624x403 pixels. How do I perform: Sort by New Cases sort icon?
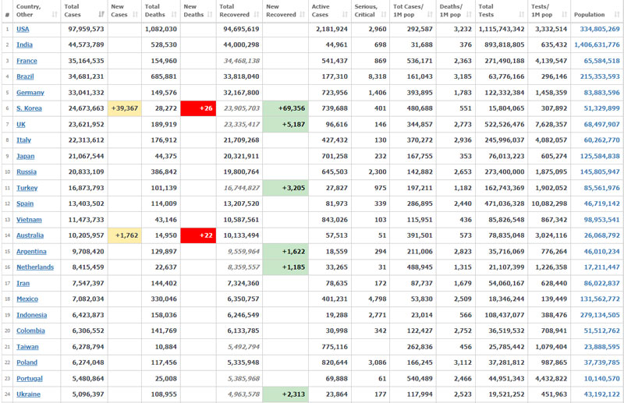[135, 15]
